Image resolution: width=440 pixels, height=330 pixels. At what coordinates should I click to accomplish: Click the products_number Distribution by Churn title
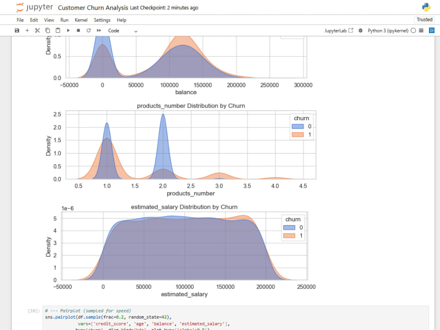(x=191, y=106)
